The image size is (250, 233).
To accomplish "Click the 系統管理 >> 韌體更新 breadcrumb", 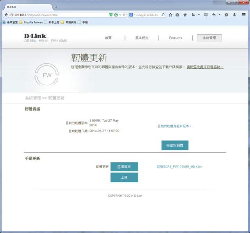I will [45, 98].
